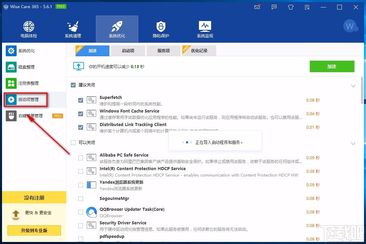The image size is (366, 244).
Task: Uncheck Distributed Link Tracking Client checkbox
Action: click(81, 127)
